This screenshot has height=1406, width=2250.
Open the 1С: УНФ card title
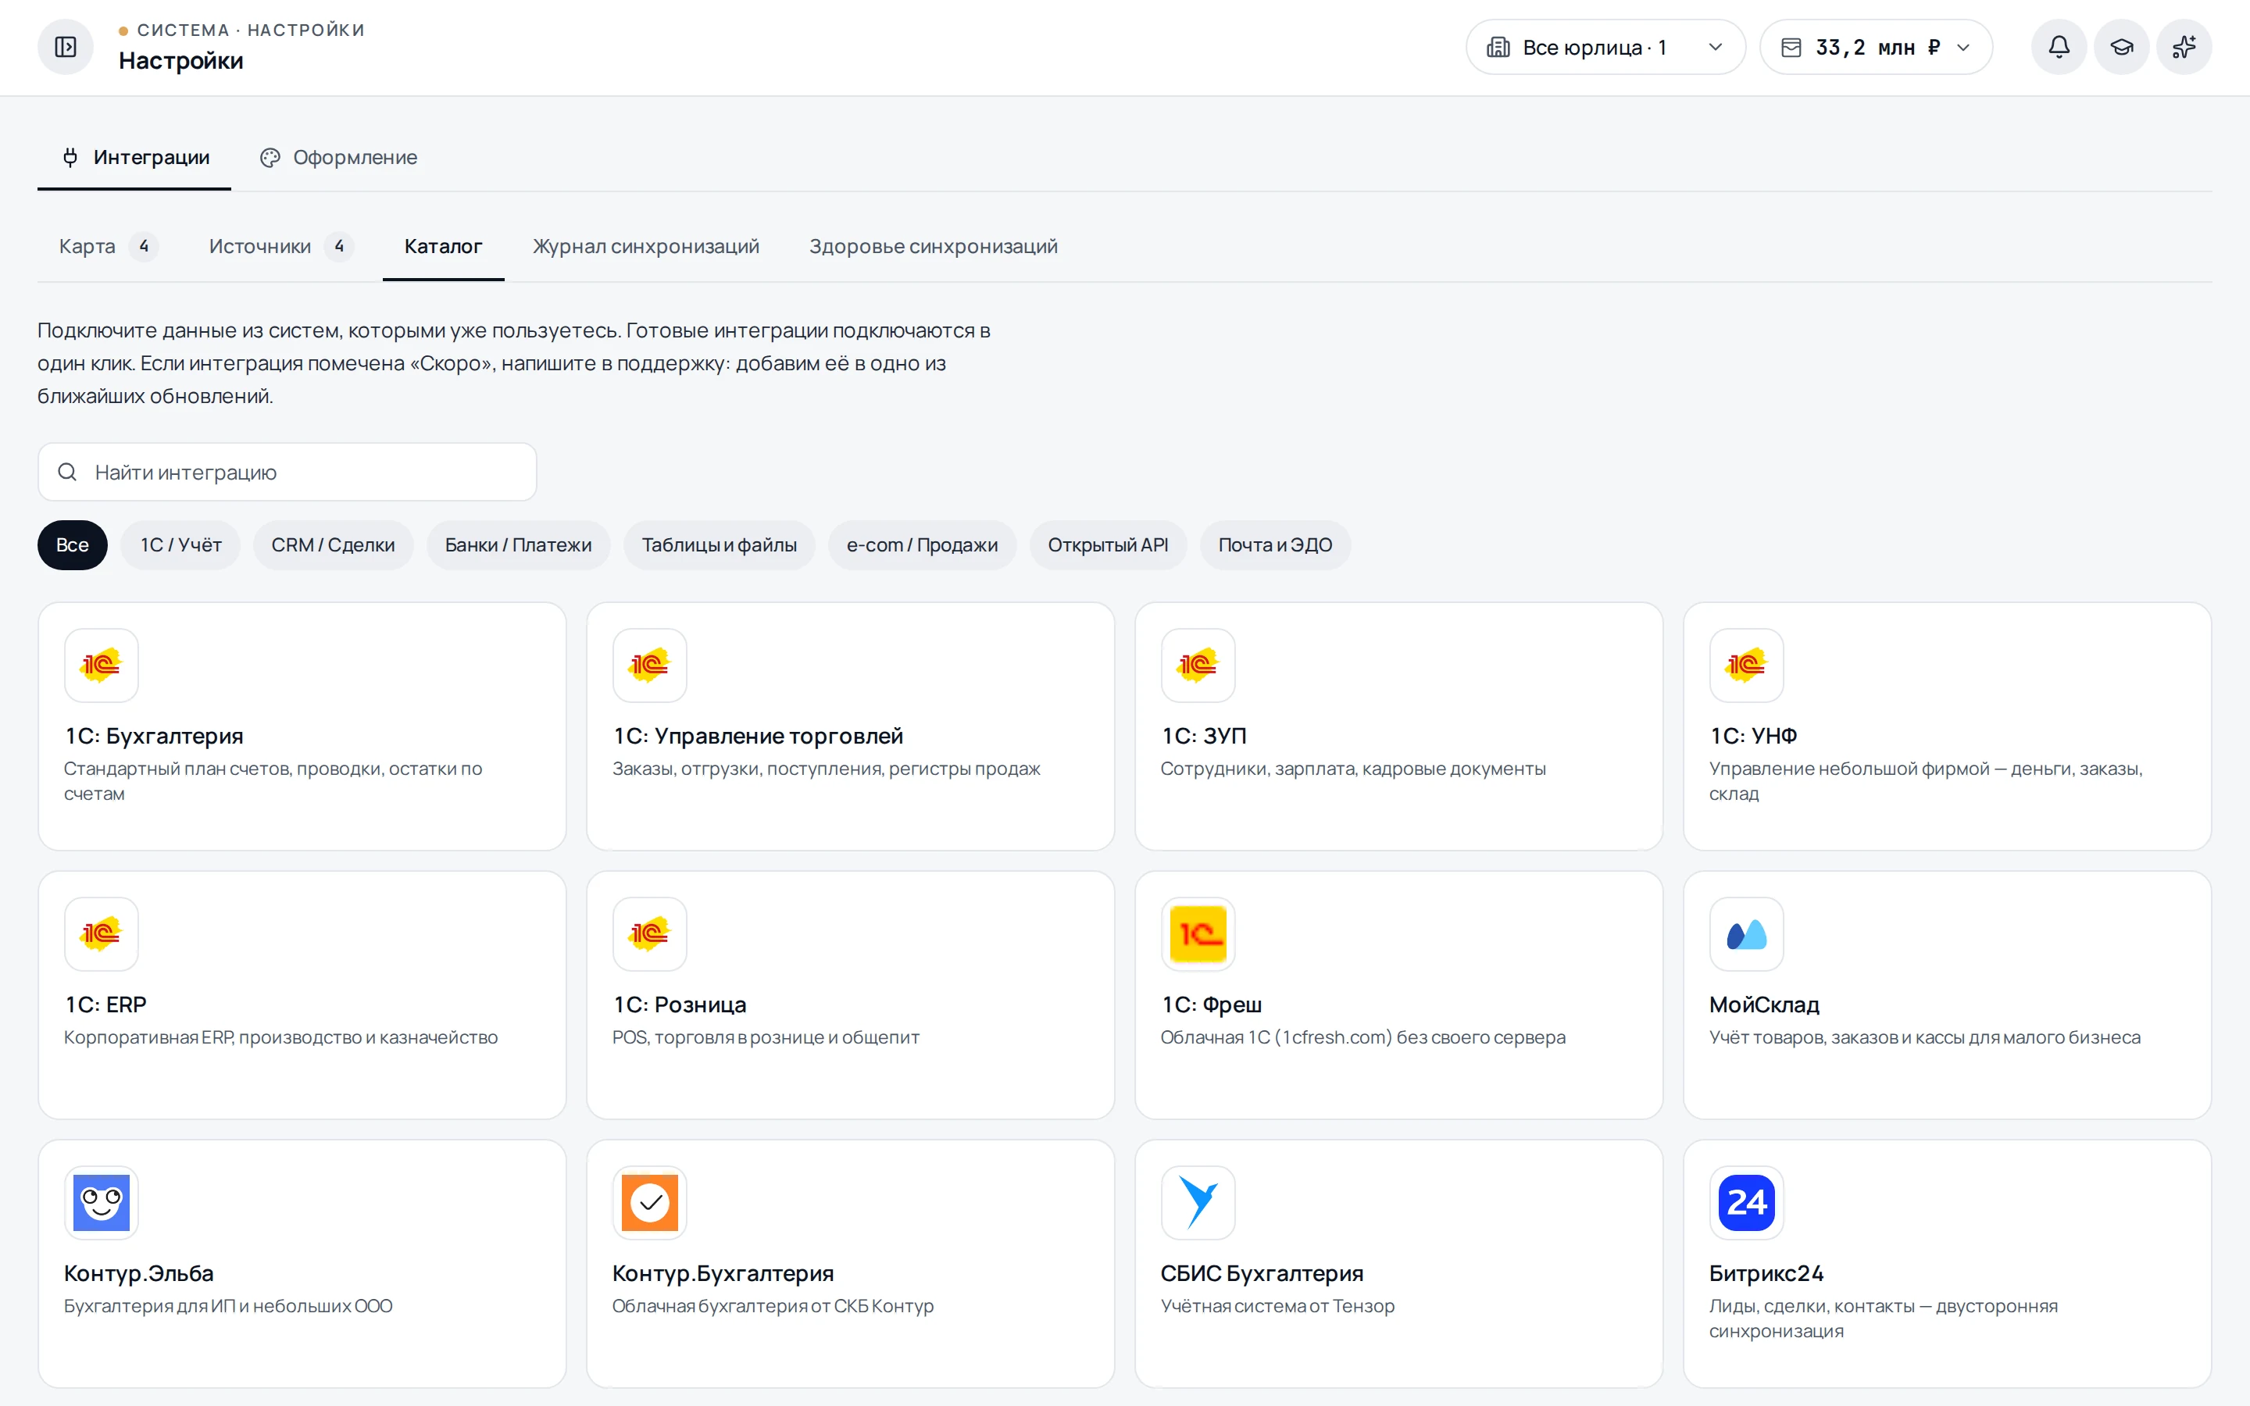pyautogui.click(x=1753, y=737)
